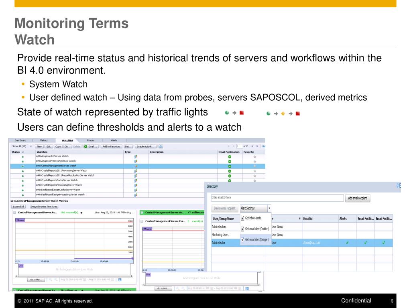This screenshot has height=308, width=411.
Task: Click the refresh icon in watchlist toolbar
Action: pyautogui.click(x=161, y=147)
